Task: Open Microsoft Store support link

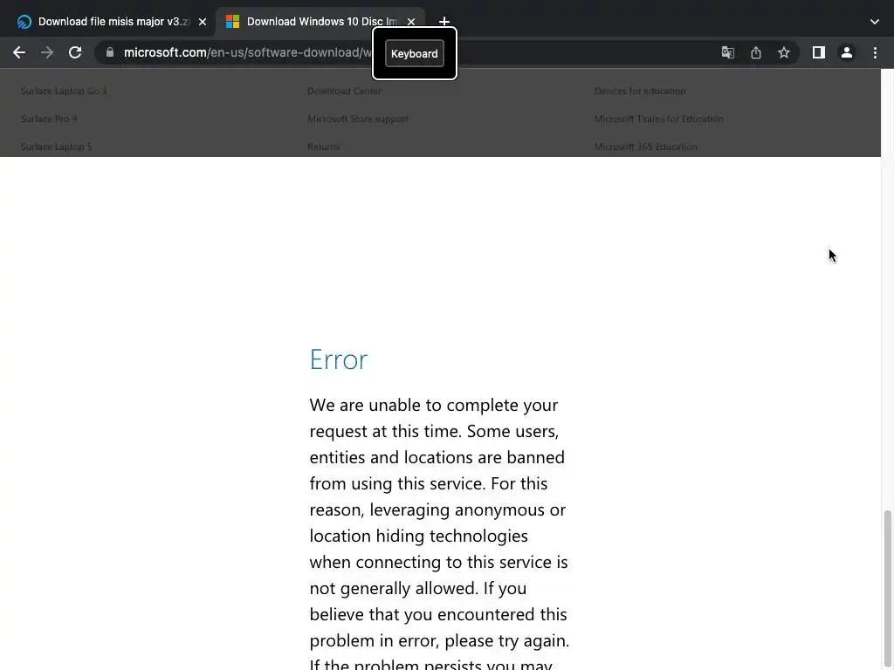Action: [x=358, y=119]
